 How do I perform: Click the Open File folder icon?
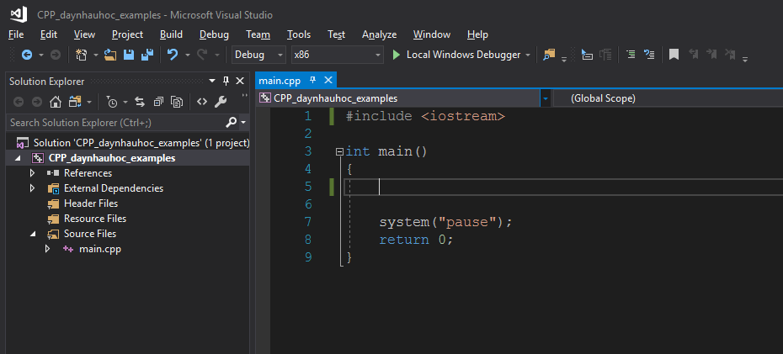110,55
